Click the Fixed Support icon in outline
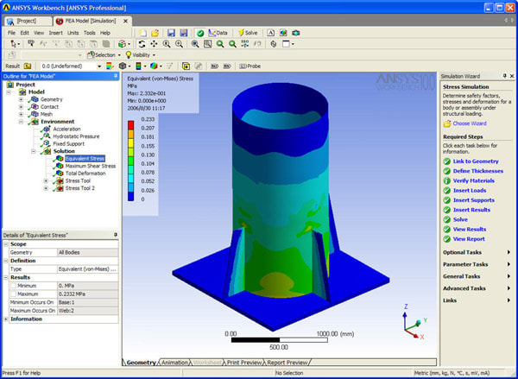 47,143
